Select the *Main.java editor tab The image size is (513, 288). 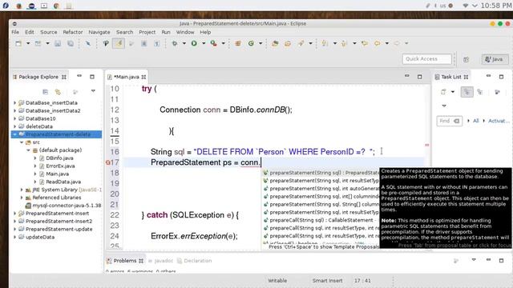[127, 77]
